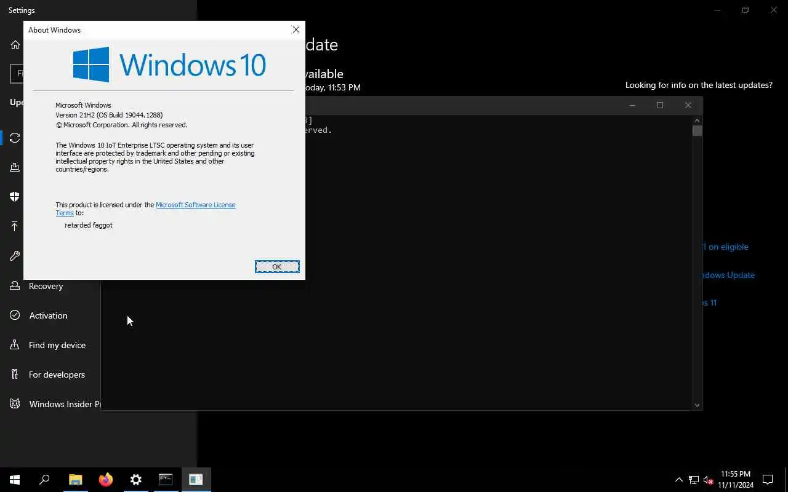Open File Explorer from the taskbar
The width and height of the screenshot is (788, 492).
pos(75,480)
